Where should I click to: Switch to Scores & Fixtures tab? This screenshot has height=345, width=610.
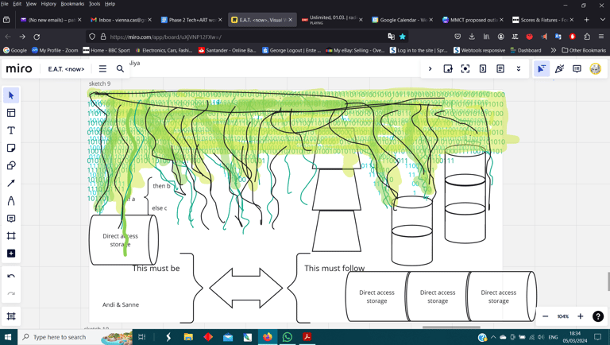543,20
